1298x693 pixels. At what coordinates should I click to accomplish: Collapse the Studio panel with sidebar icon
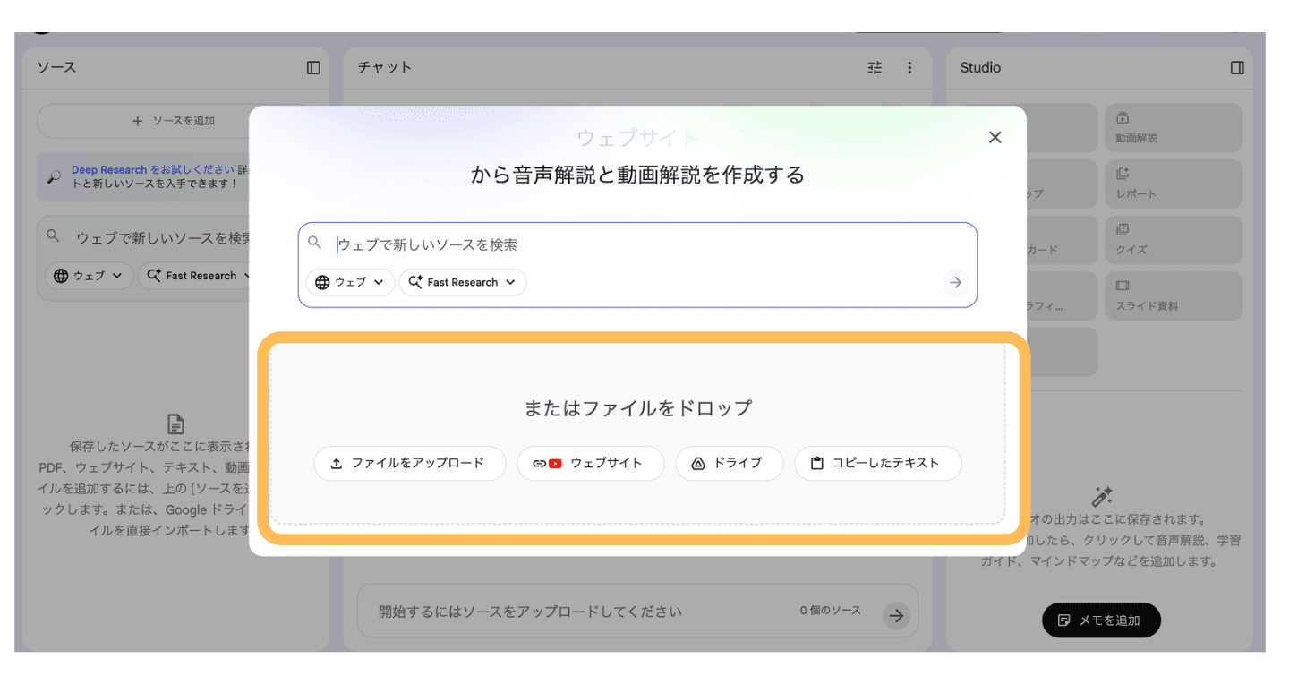point(1237,68)
